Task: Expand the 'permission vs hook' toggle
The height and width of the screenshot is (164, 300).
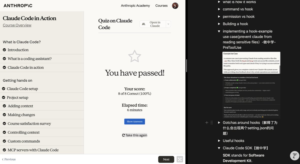Action: [219, 16]
